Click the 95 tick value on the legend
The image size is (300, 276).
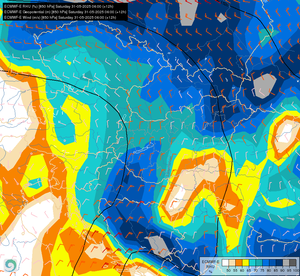point(289,270)
